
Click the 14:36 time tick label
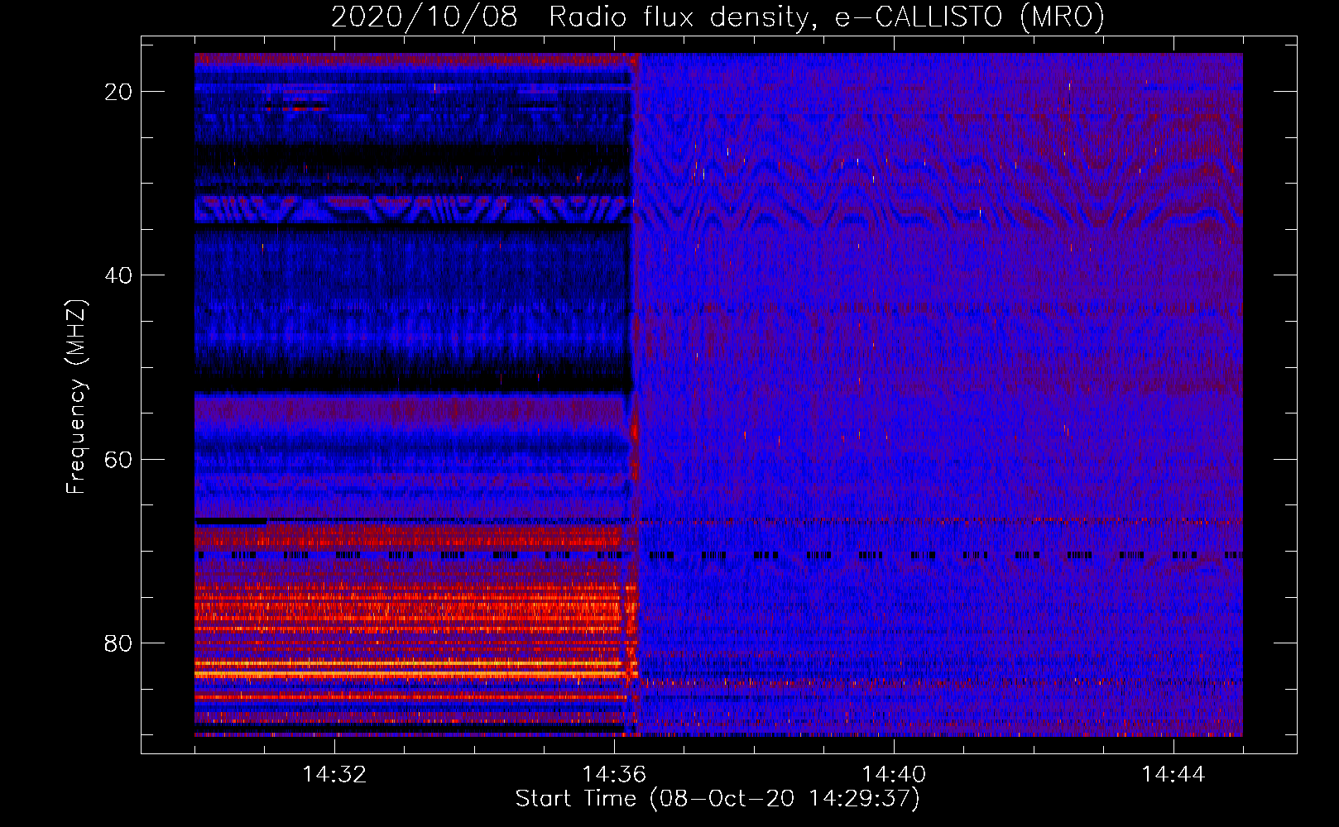tap(614, 775)
